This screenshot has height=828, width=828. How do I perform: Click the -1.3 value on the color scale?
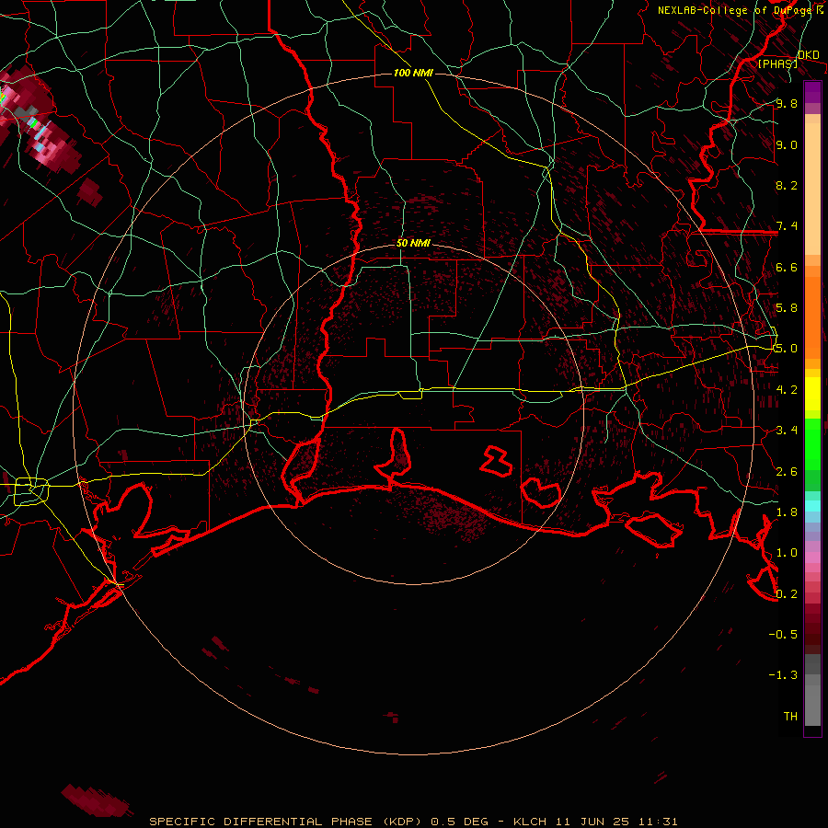click(783, 675)
